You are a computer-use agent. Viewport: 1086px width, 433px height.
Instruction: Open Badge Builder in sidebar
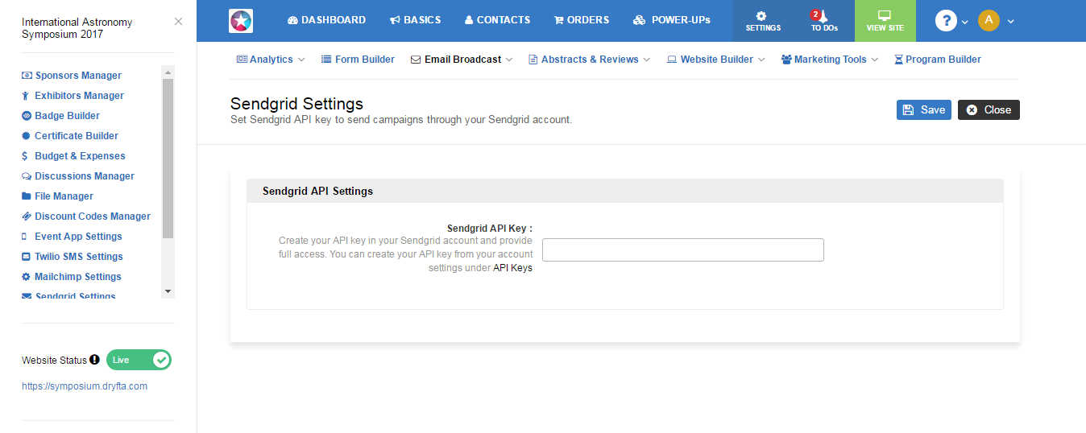coord(60,116)
